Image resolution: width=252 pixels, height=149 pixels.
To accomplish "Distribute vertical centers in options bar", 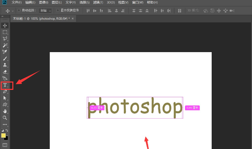I will (140, 11).
